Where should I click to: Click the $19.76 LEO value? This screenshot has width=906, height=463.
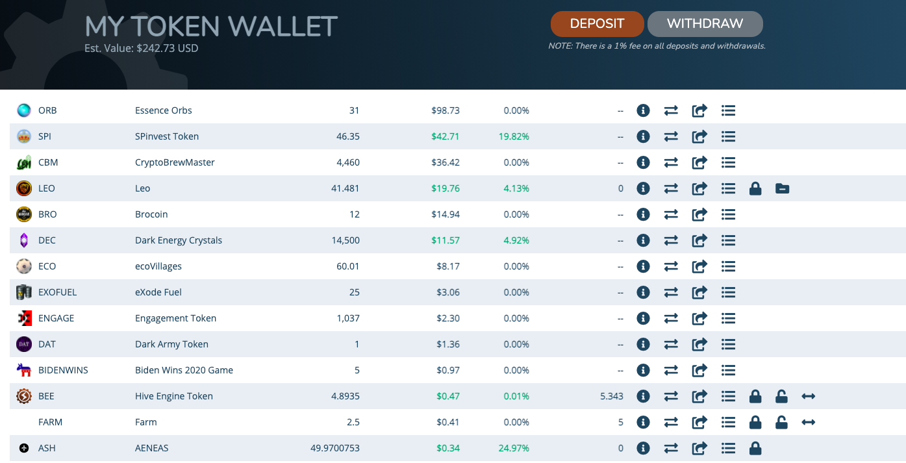coord(446,188)
